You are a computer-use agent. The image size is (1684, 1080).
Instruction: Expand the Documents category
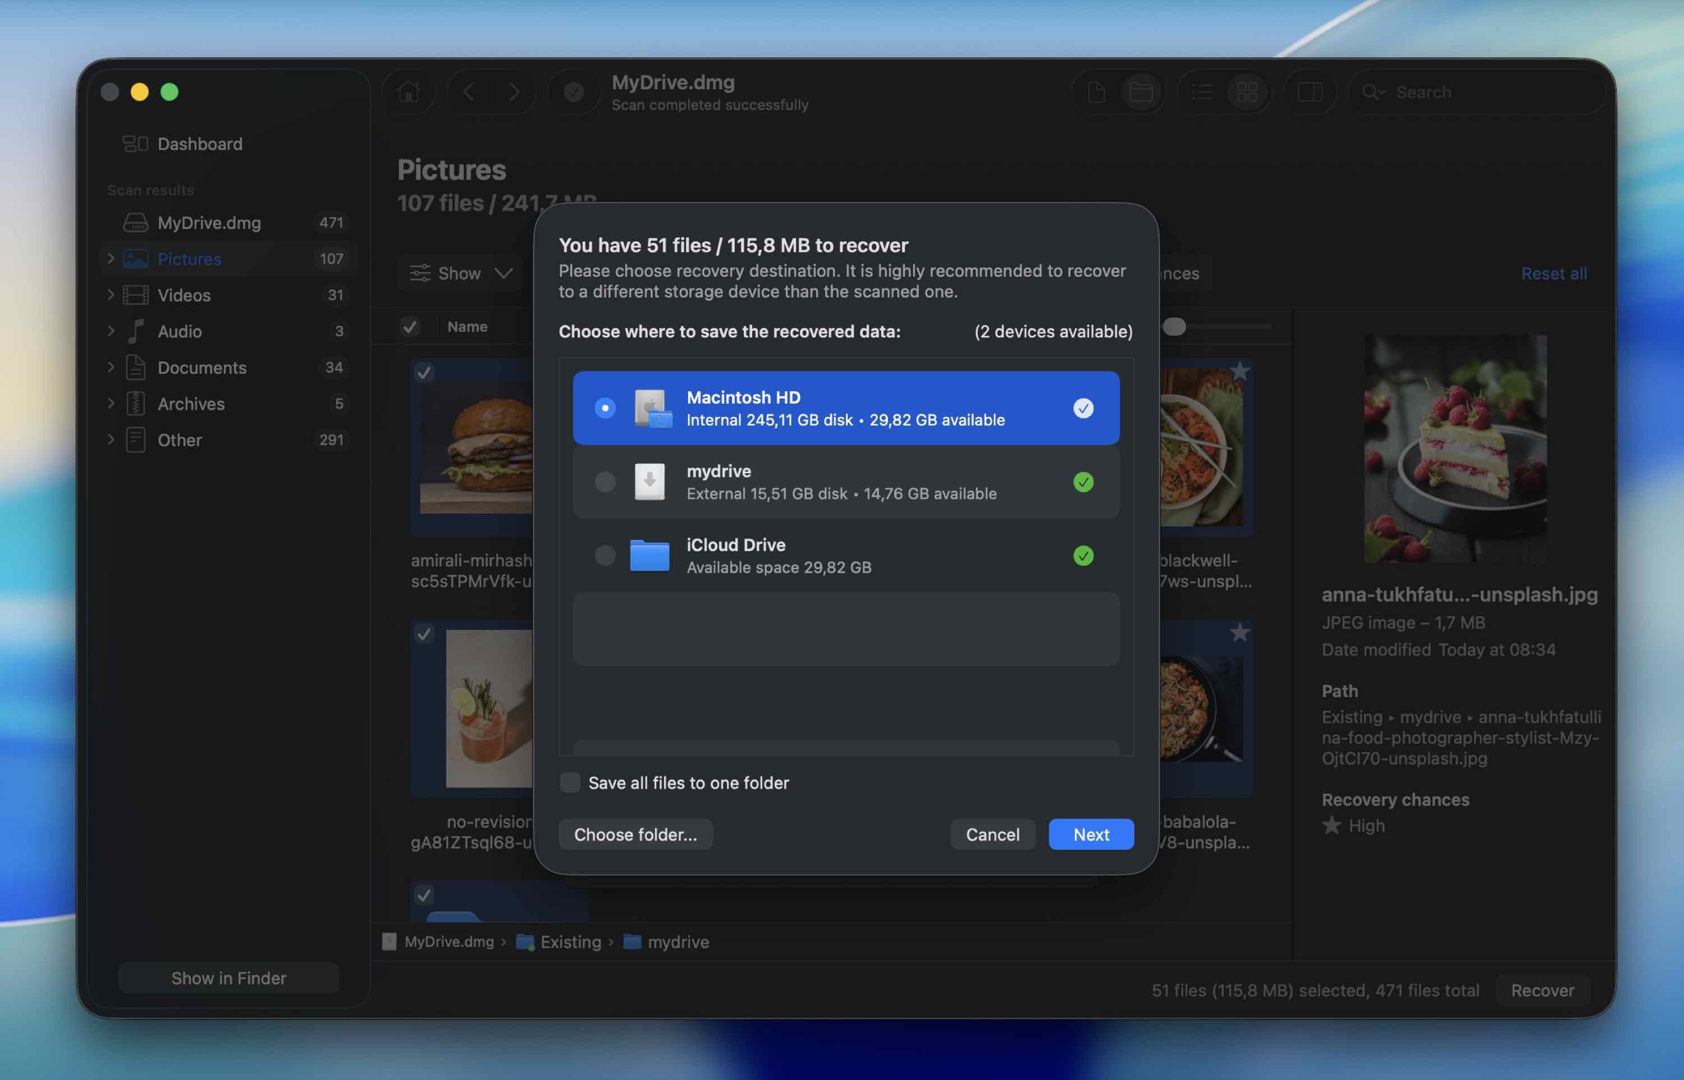coord(111,368)
